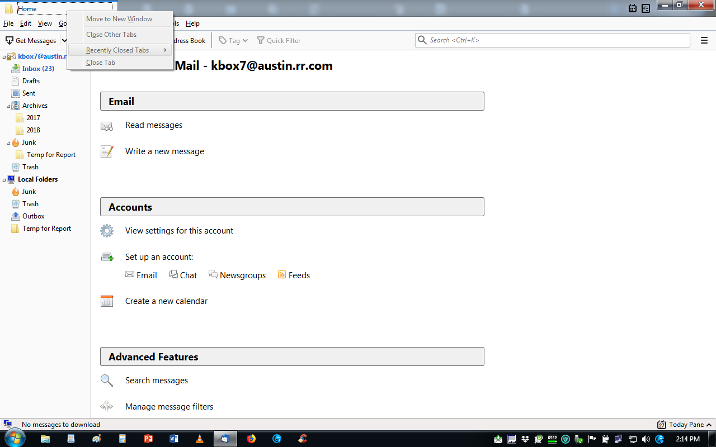Open PowerPoint from the taskbar
Image resolution: width=716 pixels, height=447 pixels.
tap(148, 439)
